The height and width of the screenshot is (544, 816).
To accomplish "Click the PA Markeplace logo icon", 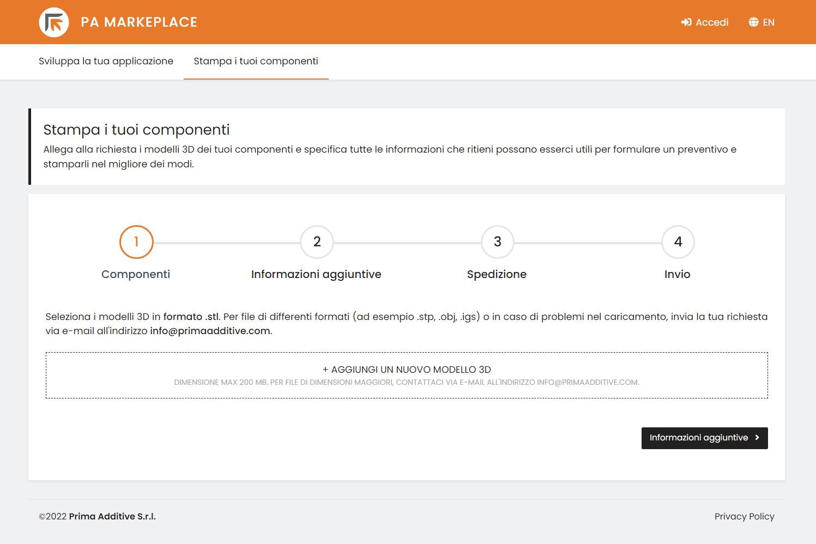I will coord(54,22).
